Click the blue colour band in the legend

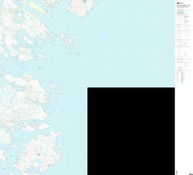coord(180,13)
